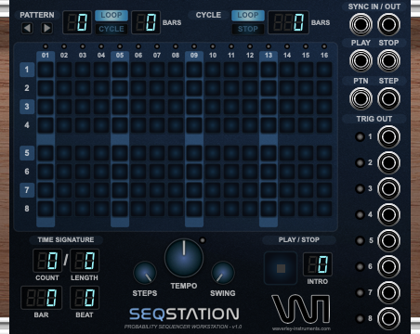Click the LED above step 05
Image resolution: width=420 pixels, height=334 pixels.
[x=120, y=46]
